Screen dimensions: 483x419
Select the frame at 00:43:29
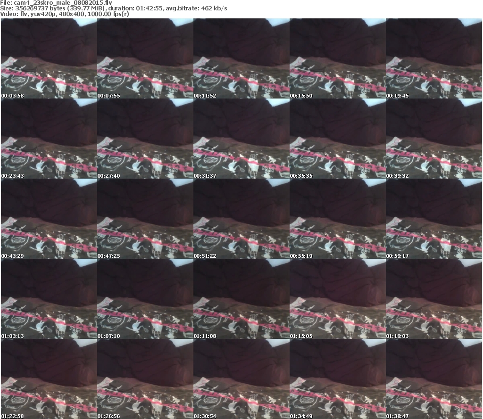49,219
